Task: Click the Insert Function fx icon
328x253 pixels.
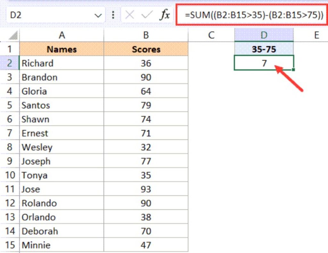Action: 165,15
